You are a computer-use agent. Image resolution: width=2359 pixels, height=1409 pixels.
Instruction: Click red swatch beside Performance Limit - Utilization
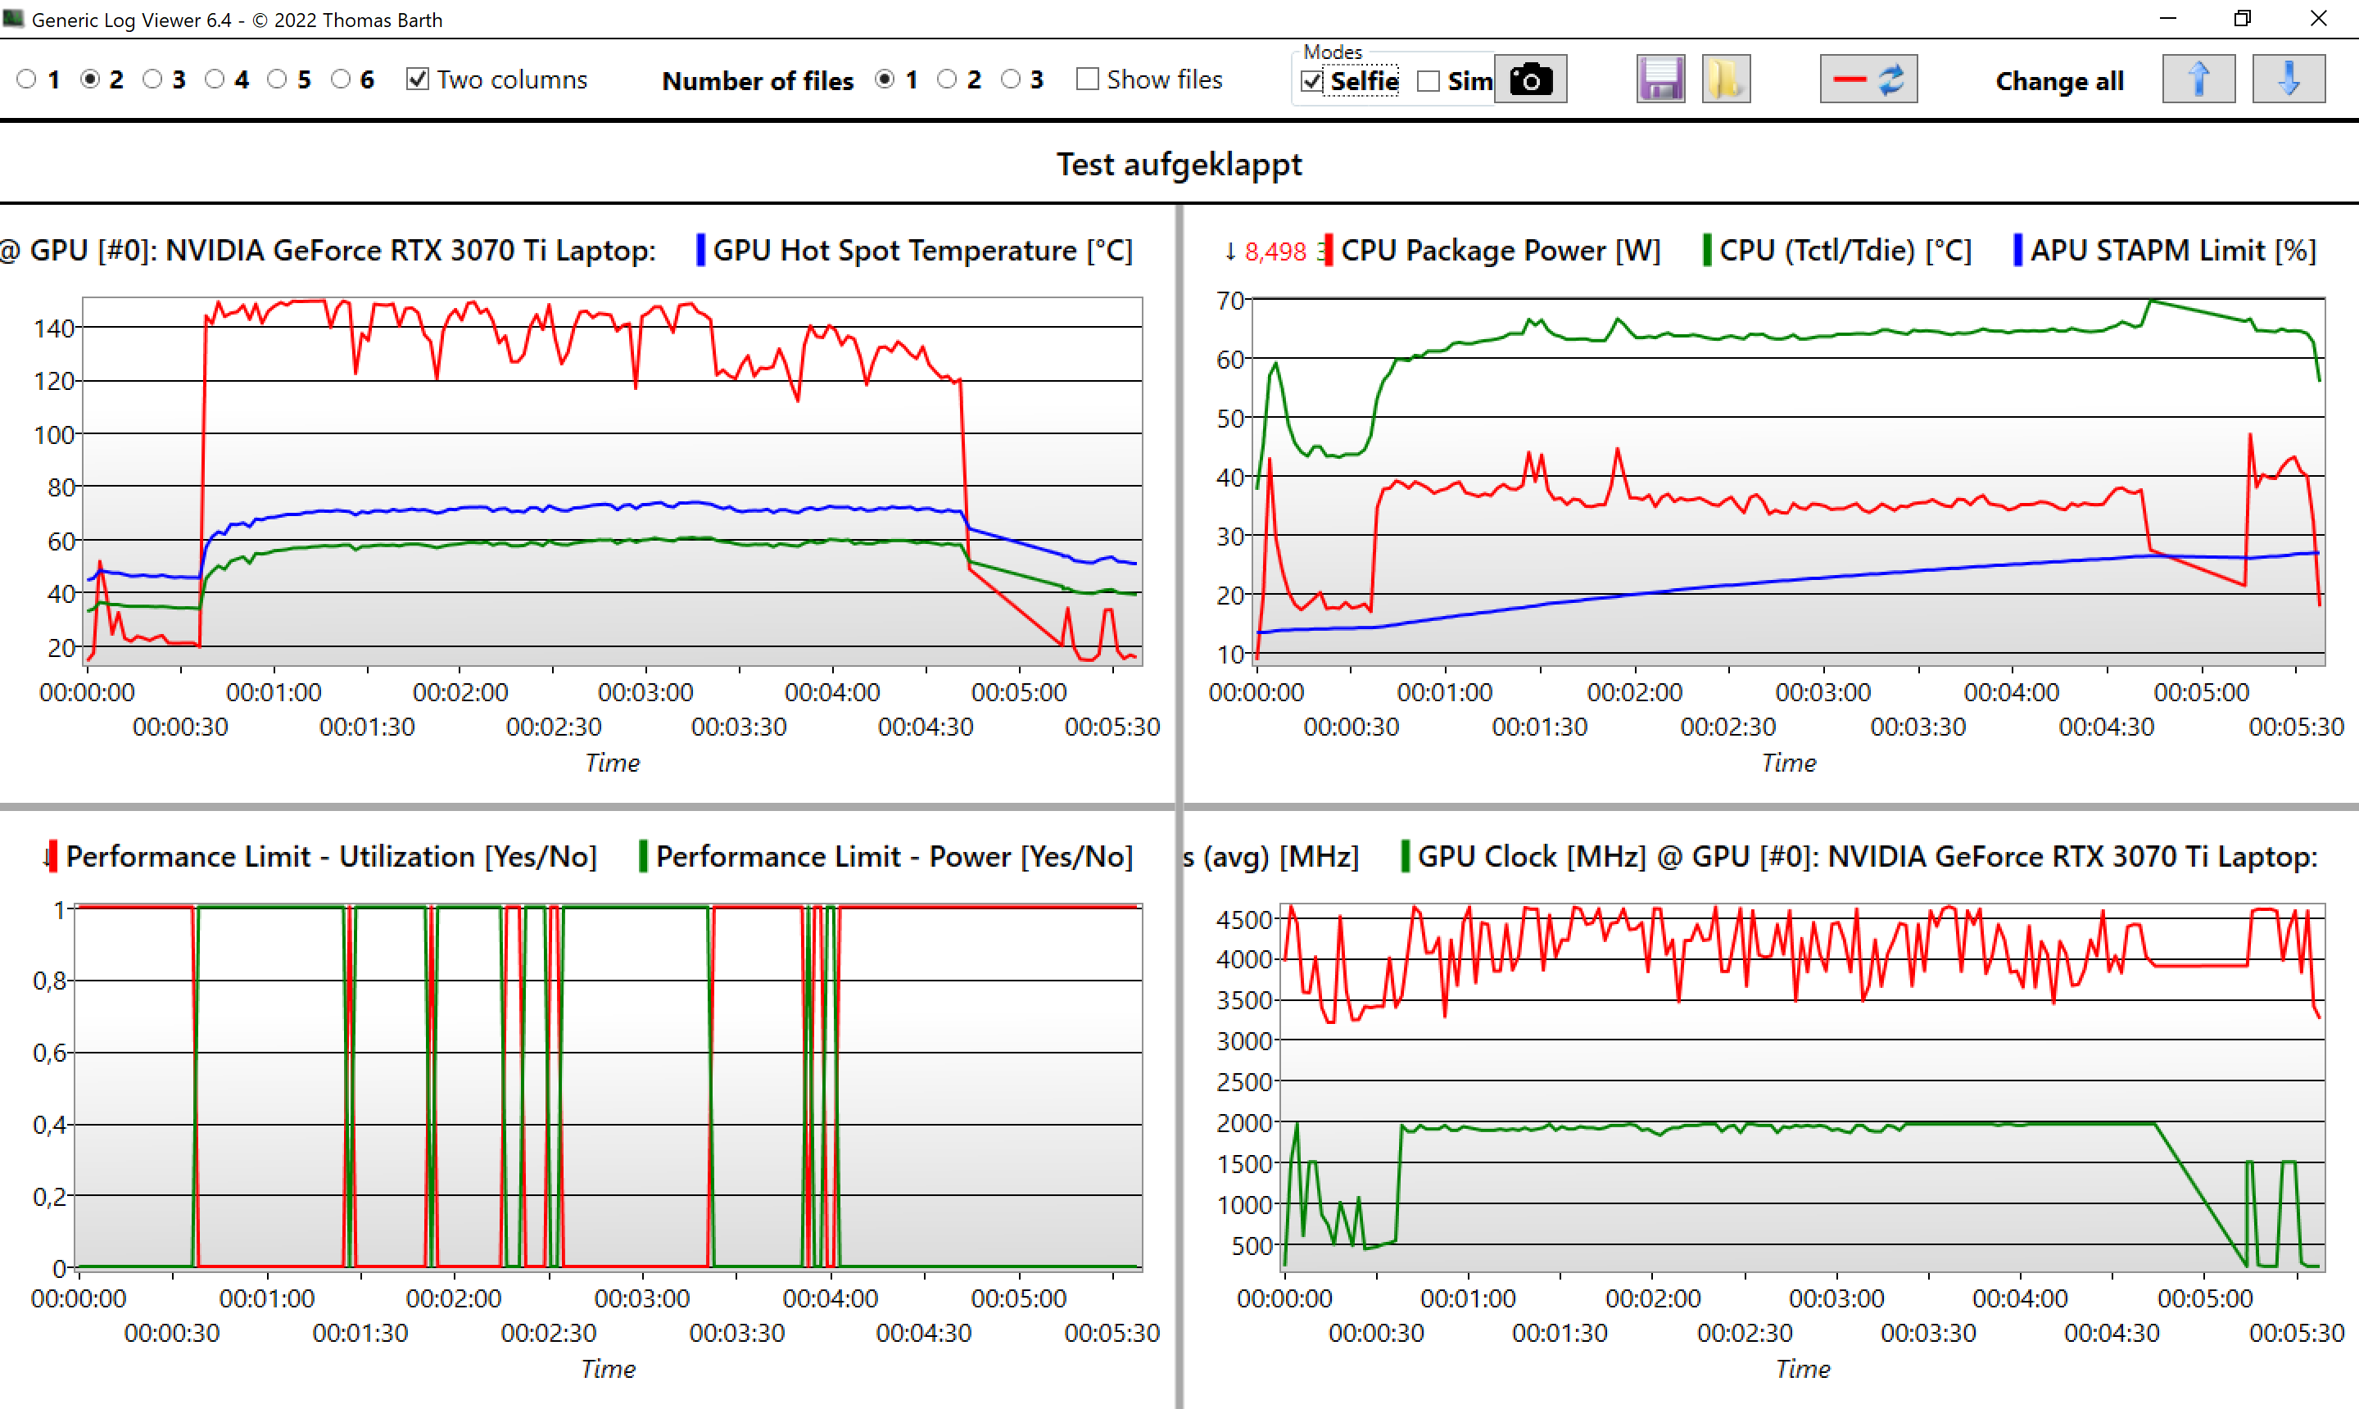tap(52, 856)
